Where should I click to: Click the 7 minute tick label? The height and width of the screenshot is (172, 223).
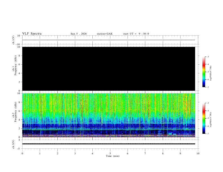coord(145,153)
